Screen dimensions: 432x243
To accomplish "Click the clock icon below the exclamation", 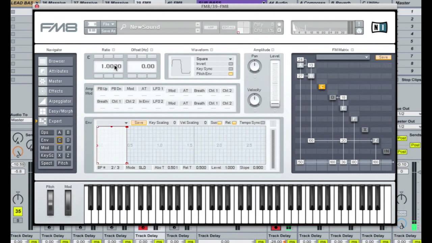I will coord(359,31).
